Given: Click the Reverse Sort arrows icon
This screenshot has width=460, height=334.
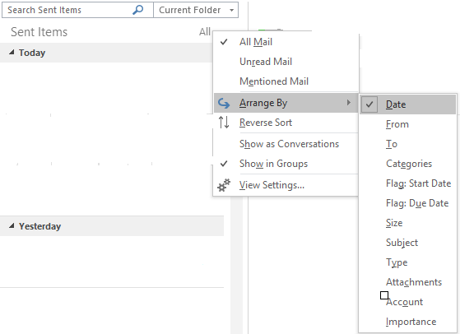Looking at the screenshot, I should (224, 123).
